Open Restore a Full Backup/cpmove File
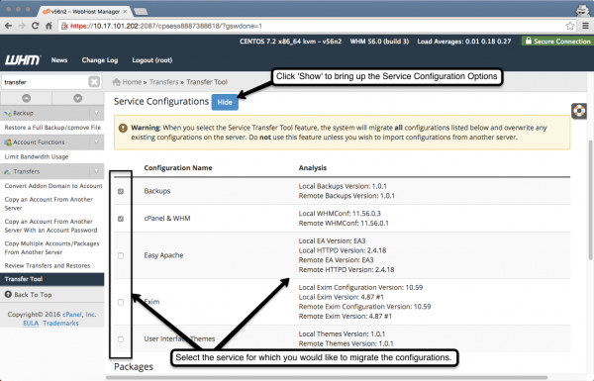This screenshot has width=594, height=381. point(52,128)
